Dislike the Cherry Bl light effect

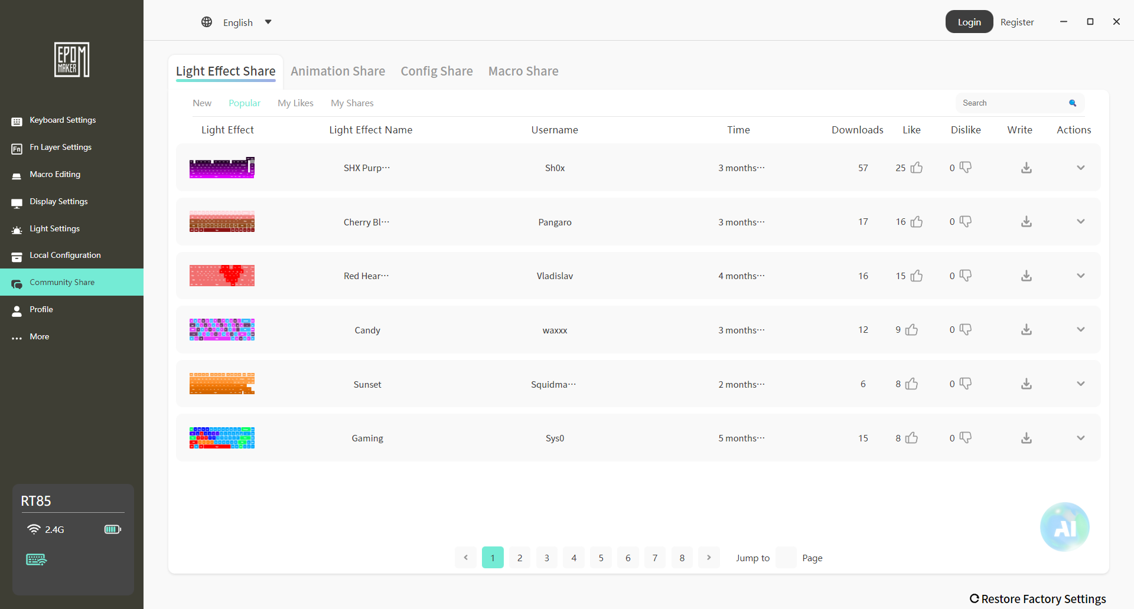point(966,222)
